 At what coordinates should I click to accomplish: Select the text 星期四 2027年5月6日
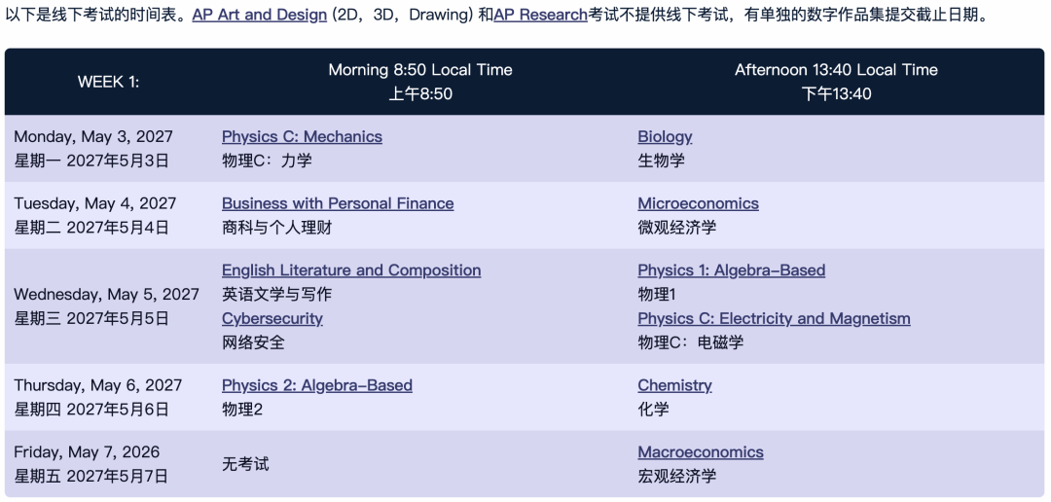(x=91, y=410)
